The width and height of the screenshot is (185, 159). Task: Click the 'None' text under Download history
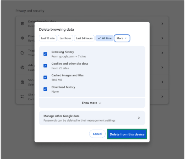(55, 92)
